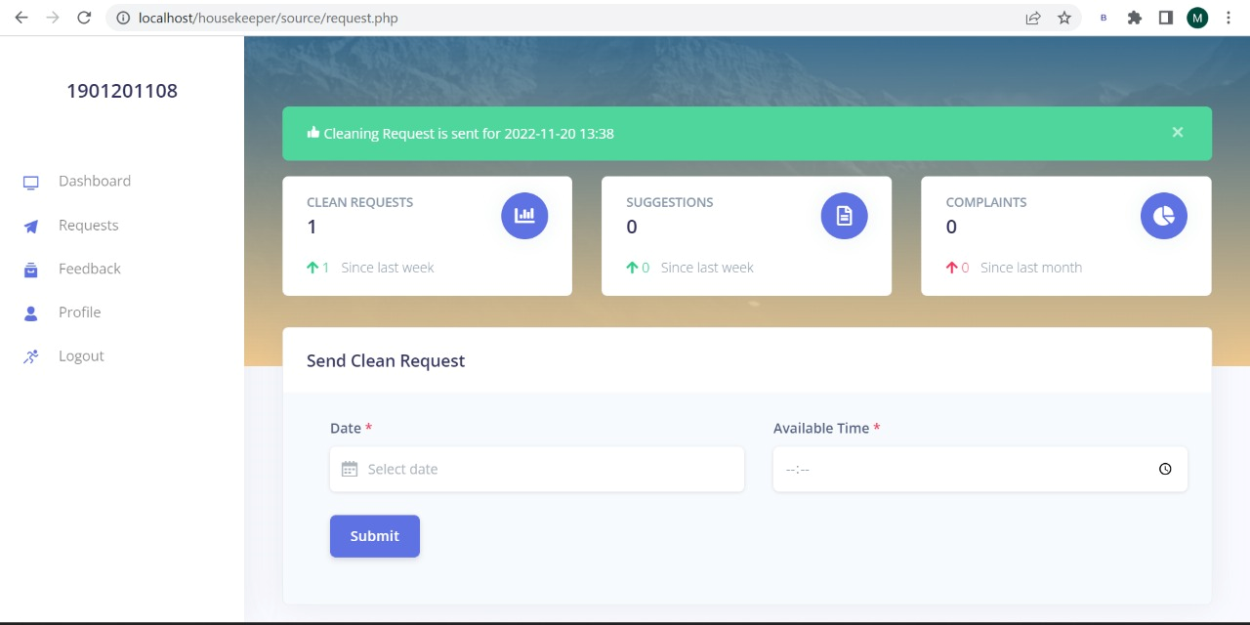1250x625 pixels.
Task: Open Profile from the sidebar menu
Action: 79,312
